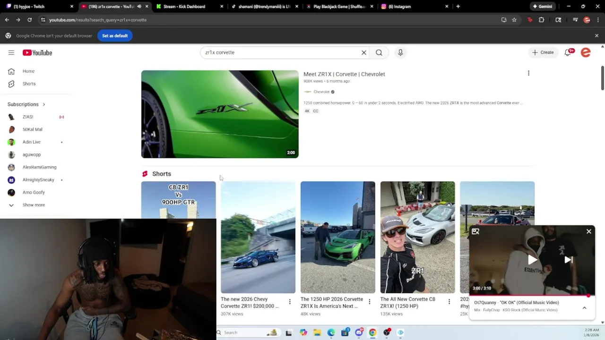Open the Chevrolet channel link
The width and height of the screenshot is (605, 340).
(321, 92)
